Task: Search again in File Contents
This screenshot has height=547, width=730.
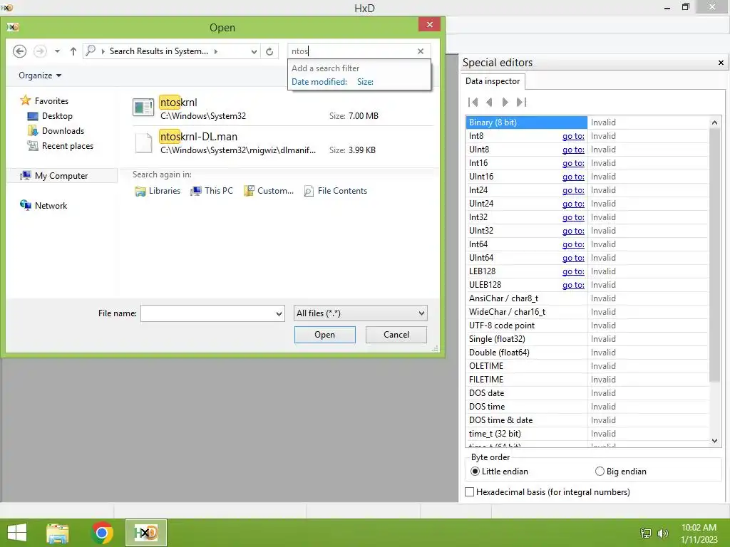Action: pyautogui.click(x=335, y=191)
